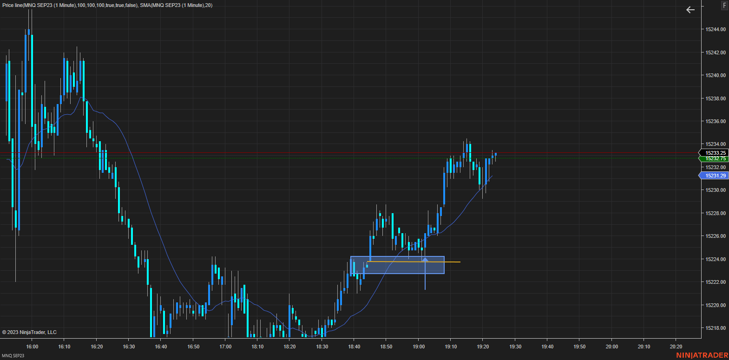Screen dimensions: 729x360
Task: Click the 16:00 time axis label
Action: click(32, 347)
